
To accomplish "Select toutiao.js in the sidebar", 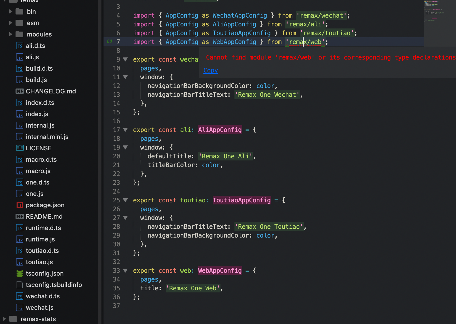I will (39, 262).
